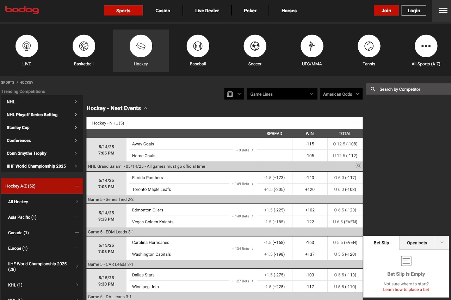Open +3 Bets for Away Goals
451x300 pixels.
tap(245, 150)
